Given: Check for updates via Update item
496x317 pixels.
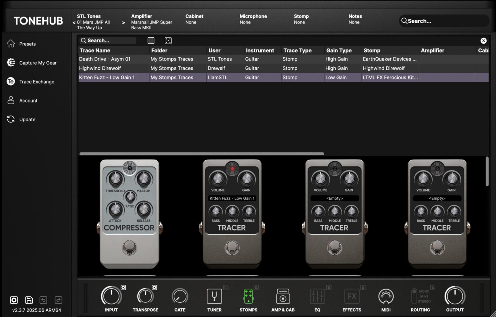Looking at the screenshot, I should (x=21, y=120).
